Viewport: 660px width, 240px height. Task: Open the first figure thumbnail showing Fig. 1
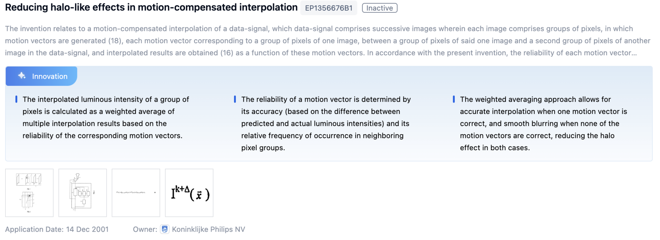pyautogui.click(x=29, y=192)
